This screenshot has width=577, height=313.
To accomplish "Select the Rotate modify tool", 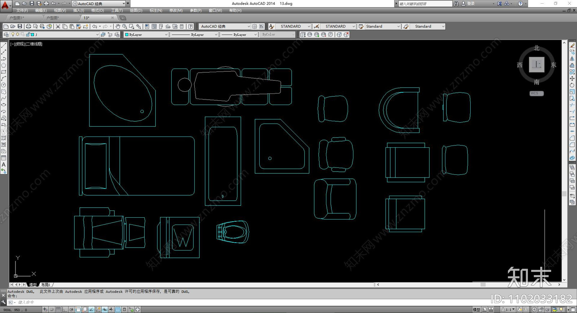I will coord(572,85).
